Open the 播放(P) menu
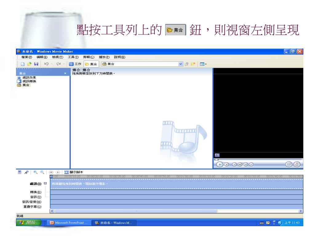Viewport: 315px width, 236px height. (x=104, y=57)
